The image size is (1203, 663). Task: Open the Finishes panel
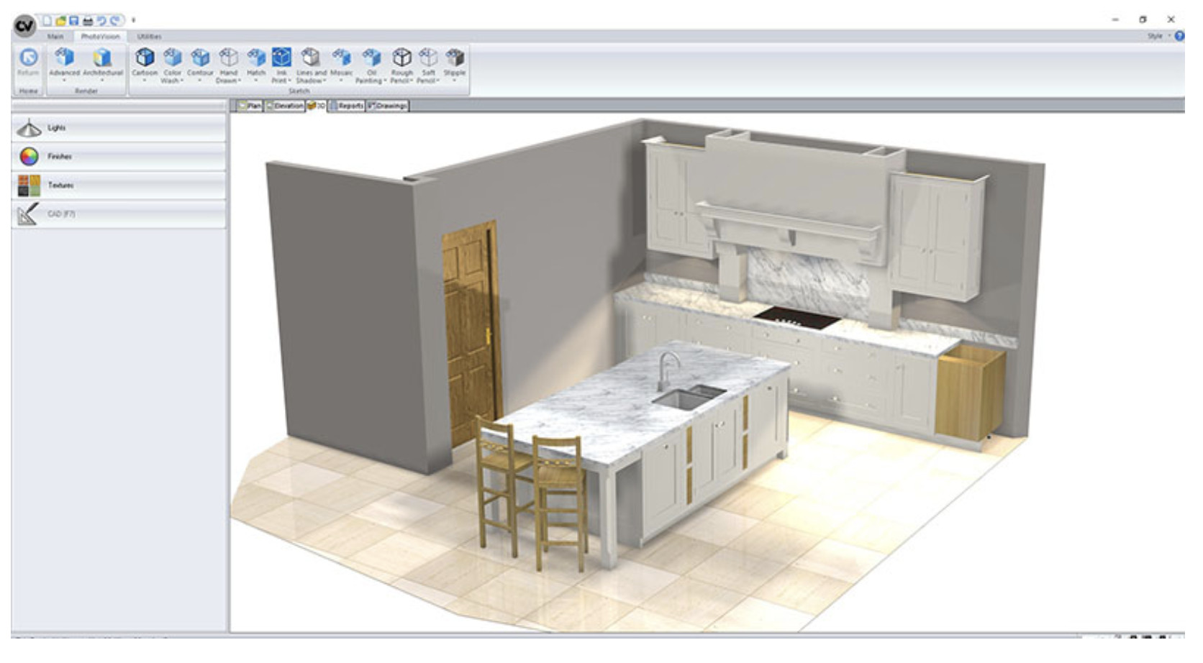pyautogui.click(x=119, y=157)
